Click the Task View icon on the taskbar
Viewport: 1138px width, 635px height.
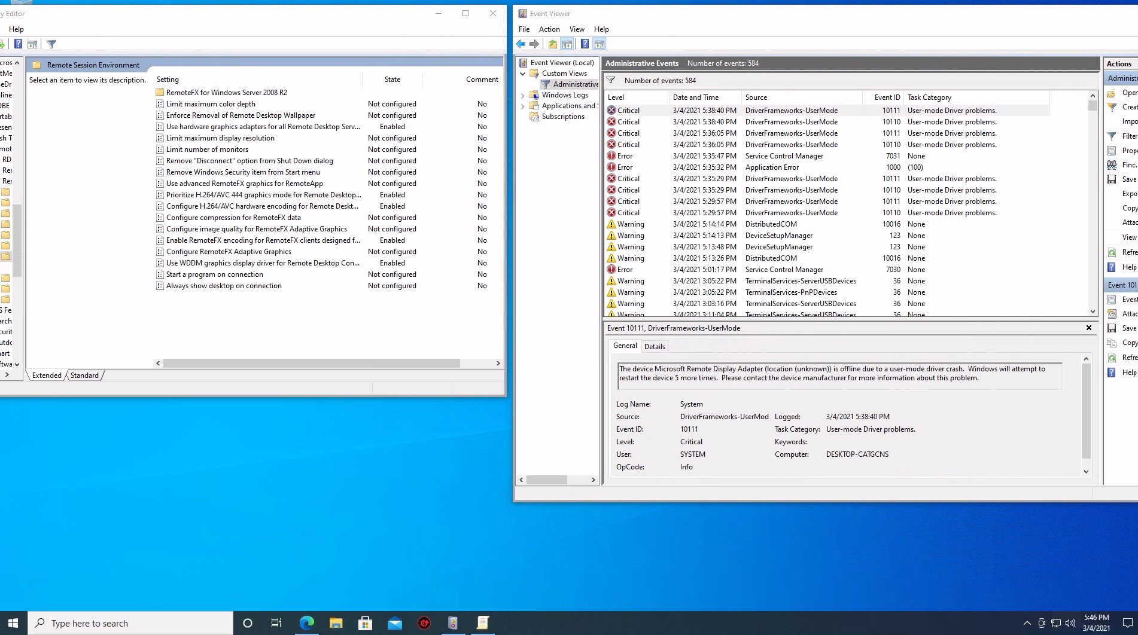click(x=276, y=623)
